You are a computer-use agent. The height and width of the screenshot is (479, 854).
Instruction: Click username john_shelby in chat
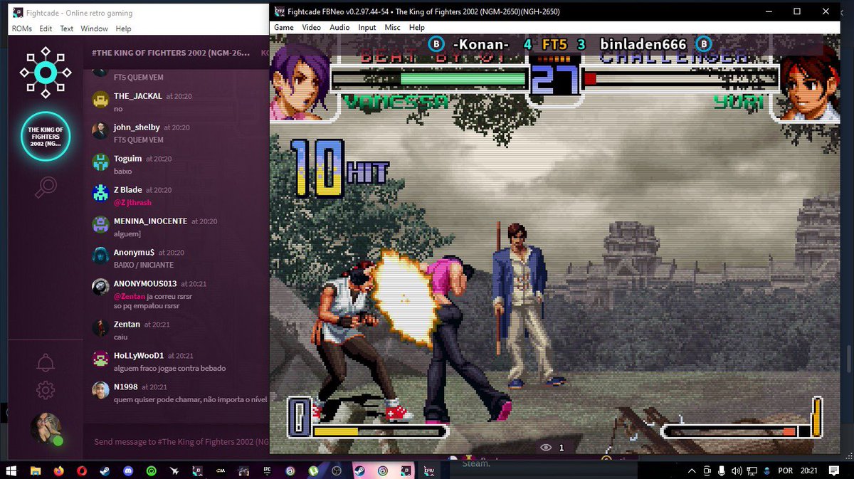tap(137, 127)
